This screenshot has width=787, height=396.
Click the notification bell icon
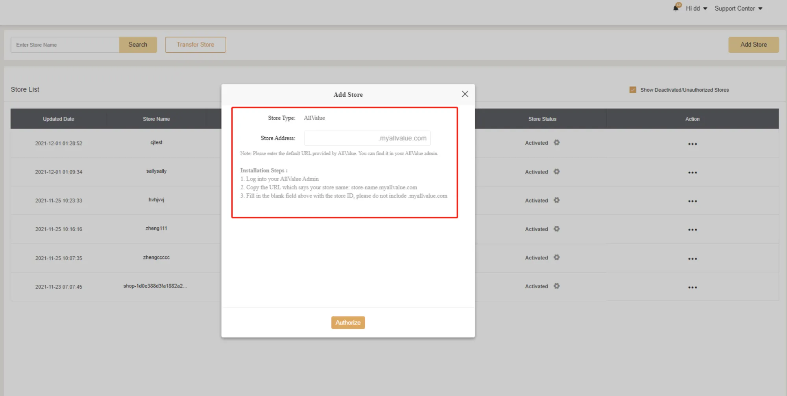click(x=676, y=8)
